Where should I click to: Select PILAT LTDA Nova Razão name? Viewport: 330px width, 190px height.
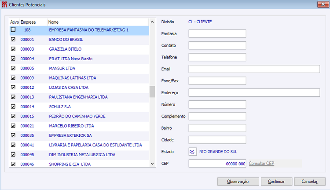[x=71, y=58]
